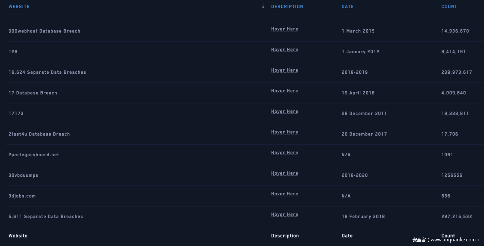
Task: Sort table by Count column header
Action: [x=449, y=7]
